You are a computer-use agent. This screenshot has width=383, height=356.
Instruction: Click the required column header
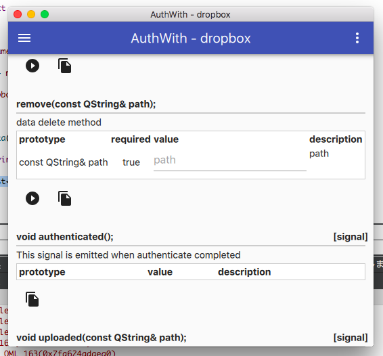click(131, 139)
